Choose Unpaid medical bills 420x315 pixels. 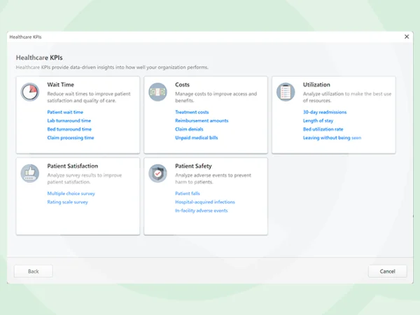click(x=196, y=138)
